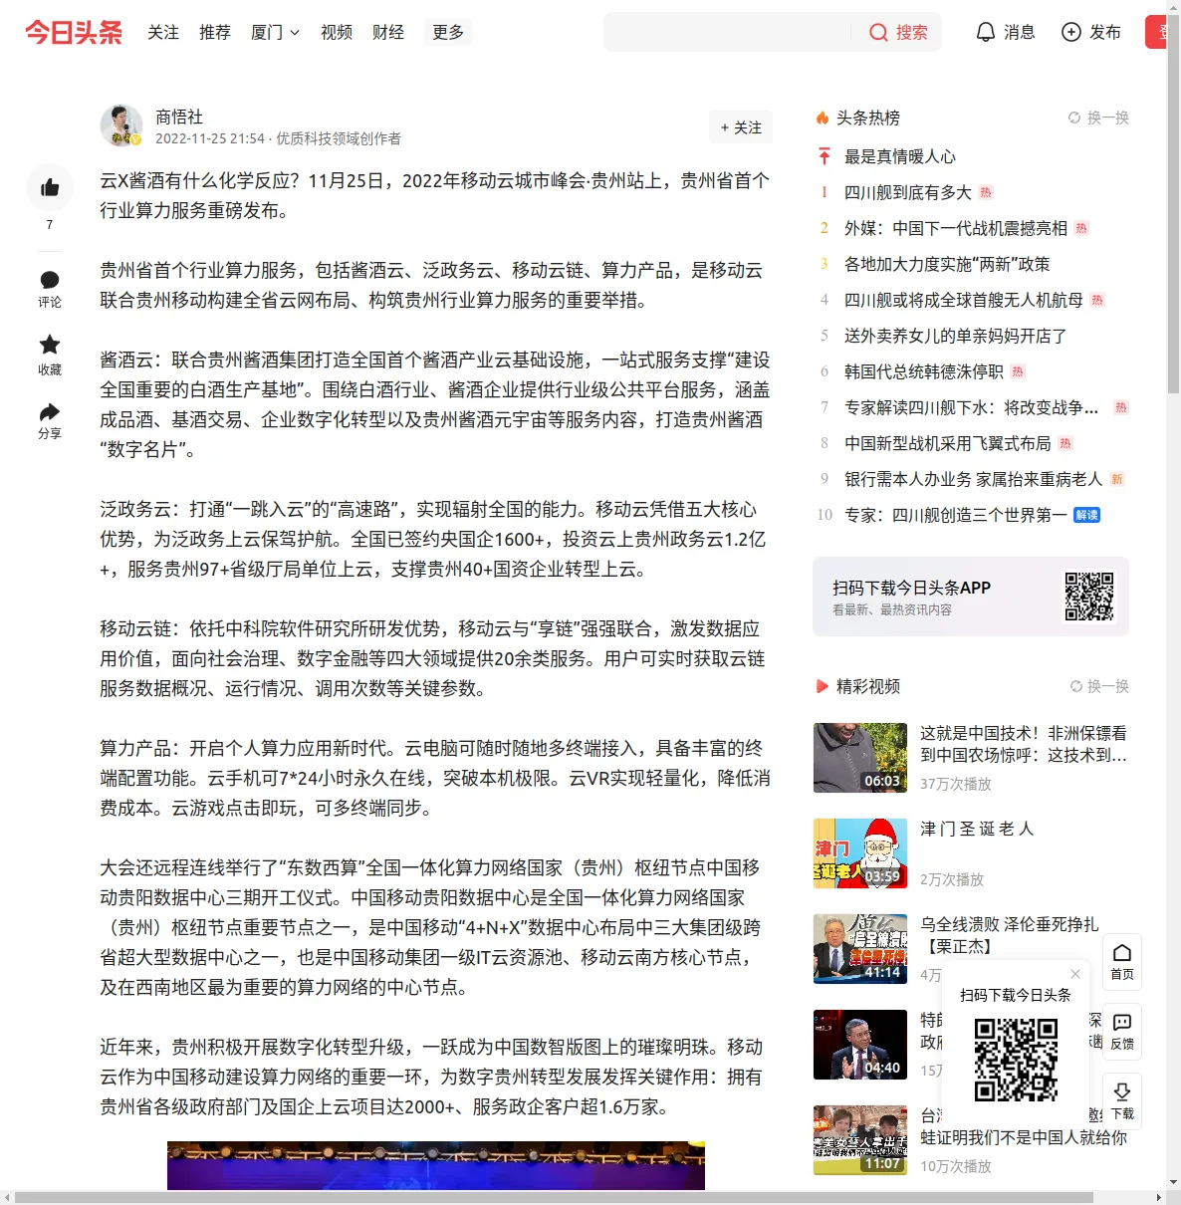The height and width of the screenshot is (1205, 1181).
Task: Click the play icon beside 精彩视频
Action: pyautogui.click(x=823, y=686)
